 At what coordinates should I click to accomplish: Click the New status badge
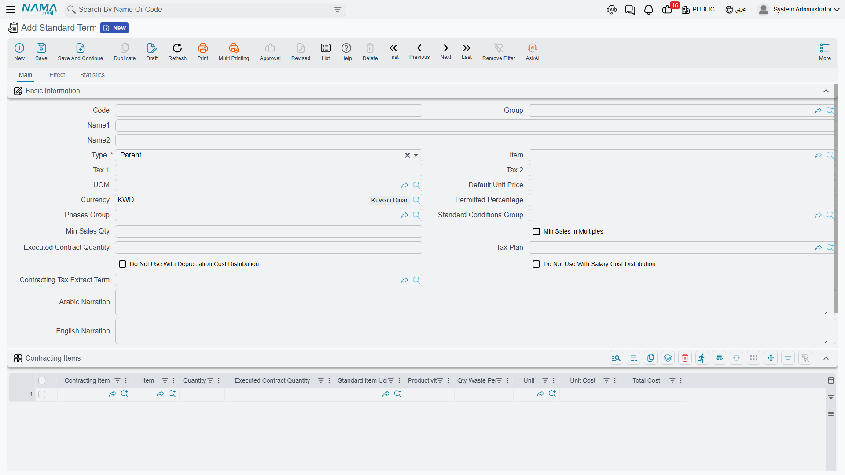[114, 28]
